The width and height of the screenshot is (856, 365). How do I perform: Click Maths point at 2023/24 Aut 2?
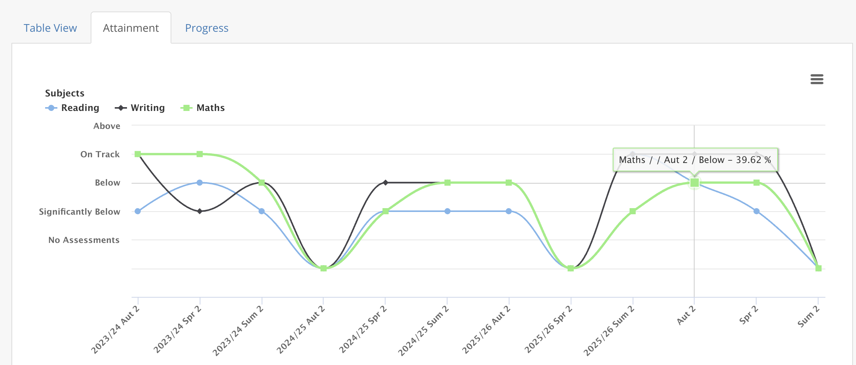138,154
